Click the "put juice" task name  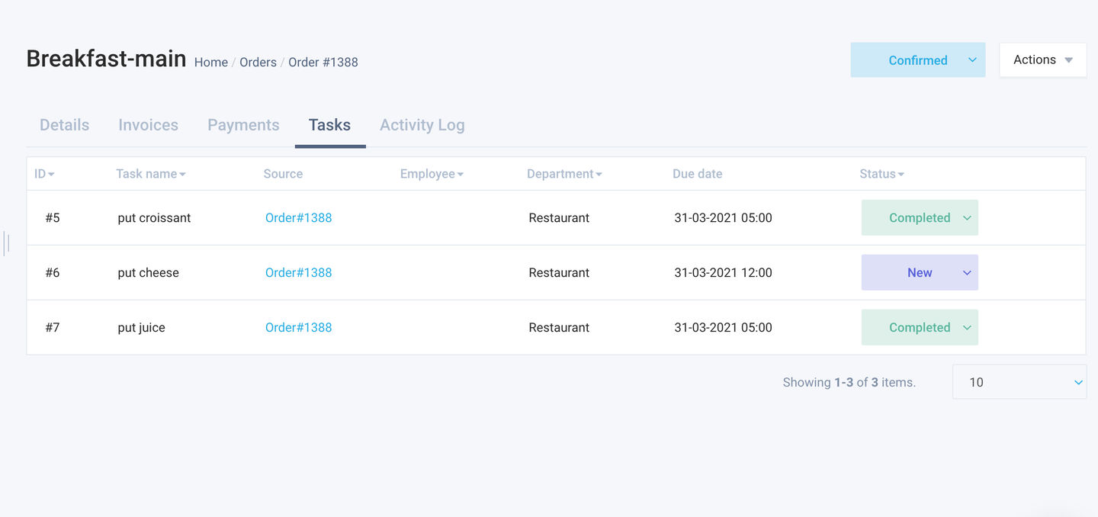coord(141,328)
